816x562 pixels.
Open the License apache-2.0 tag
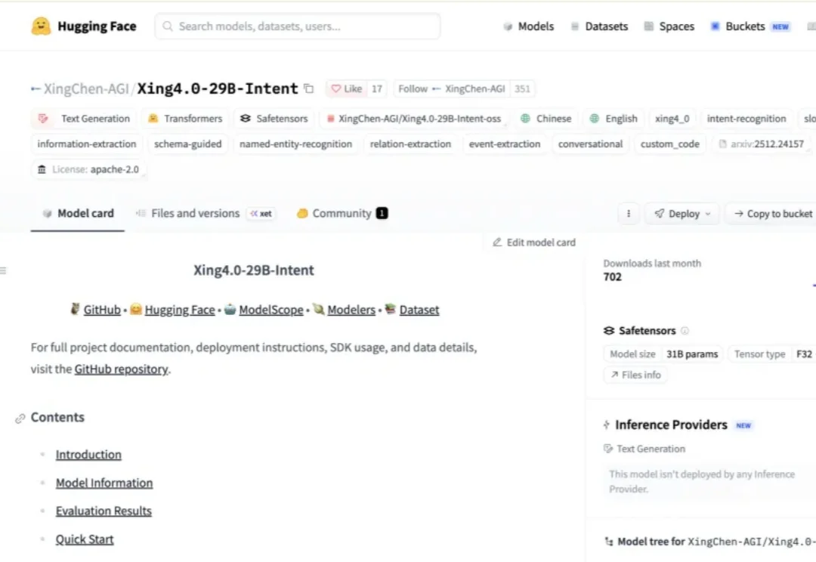coord(88,170)
